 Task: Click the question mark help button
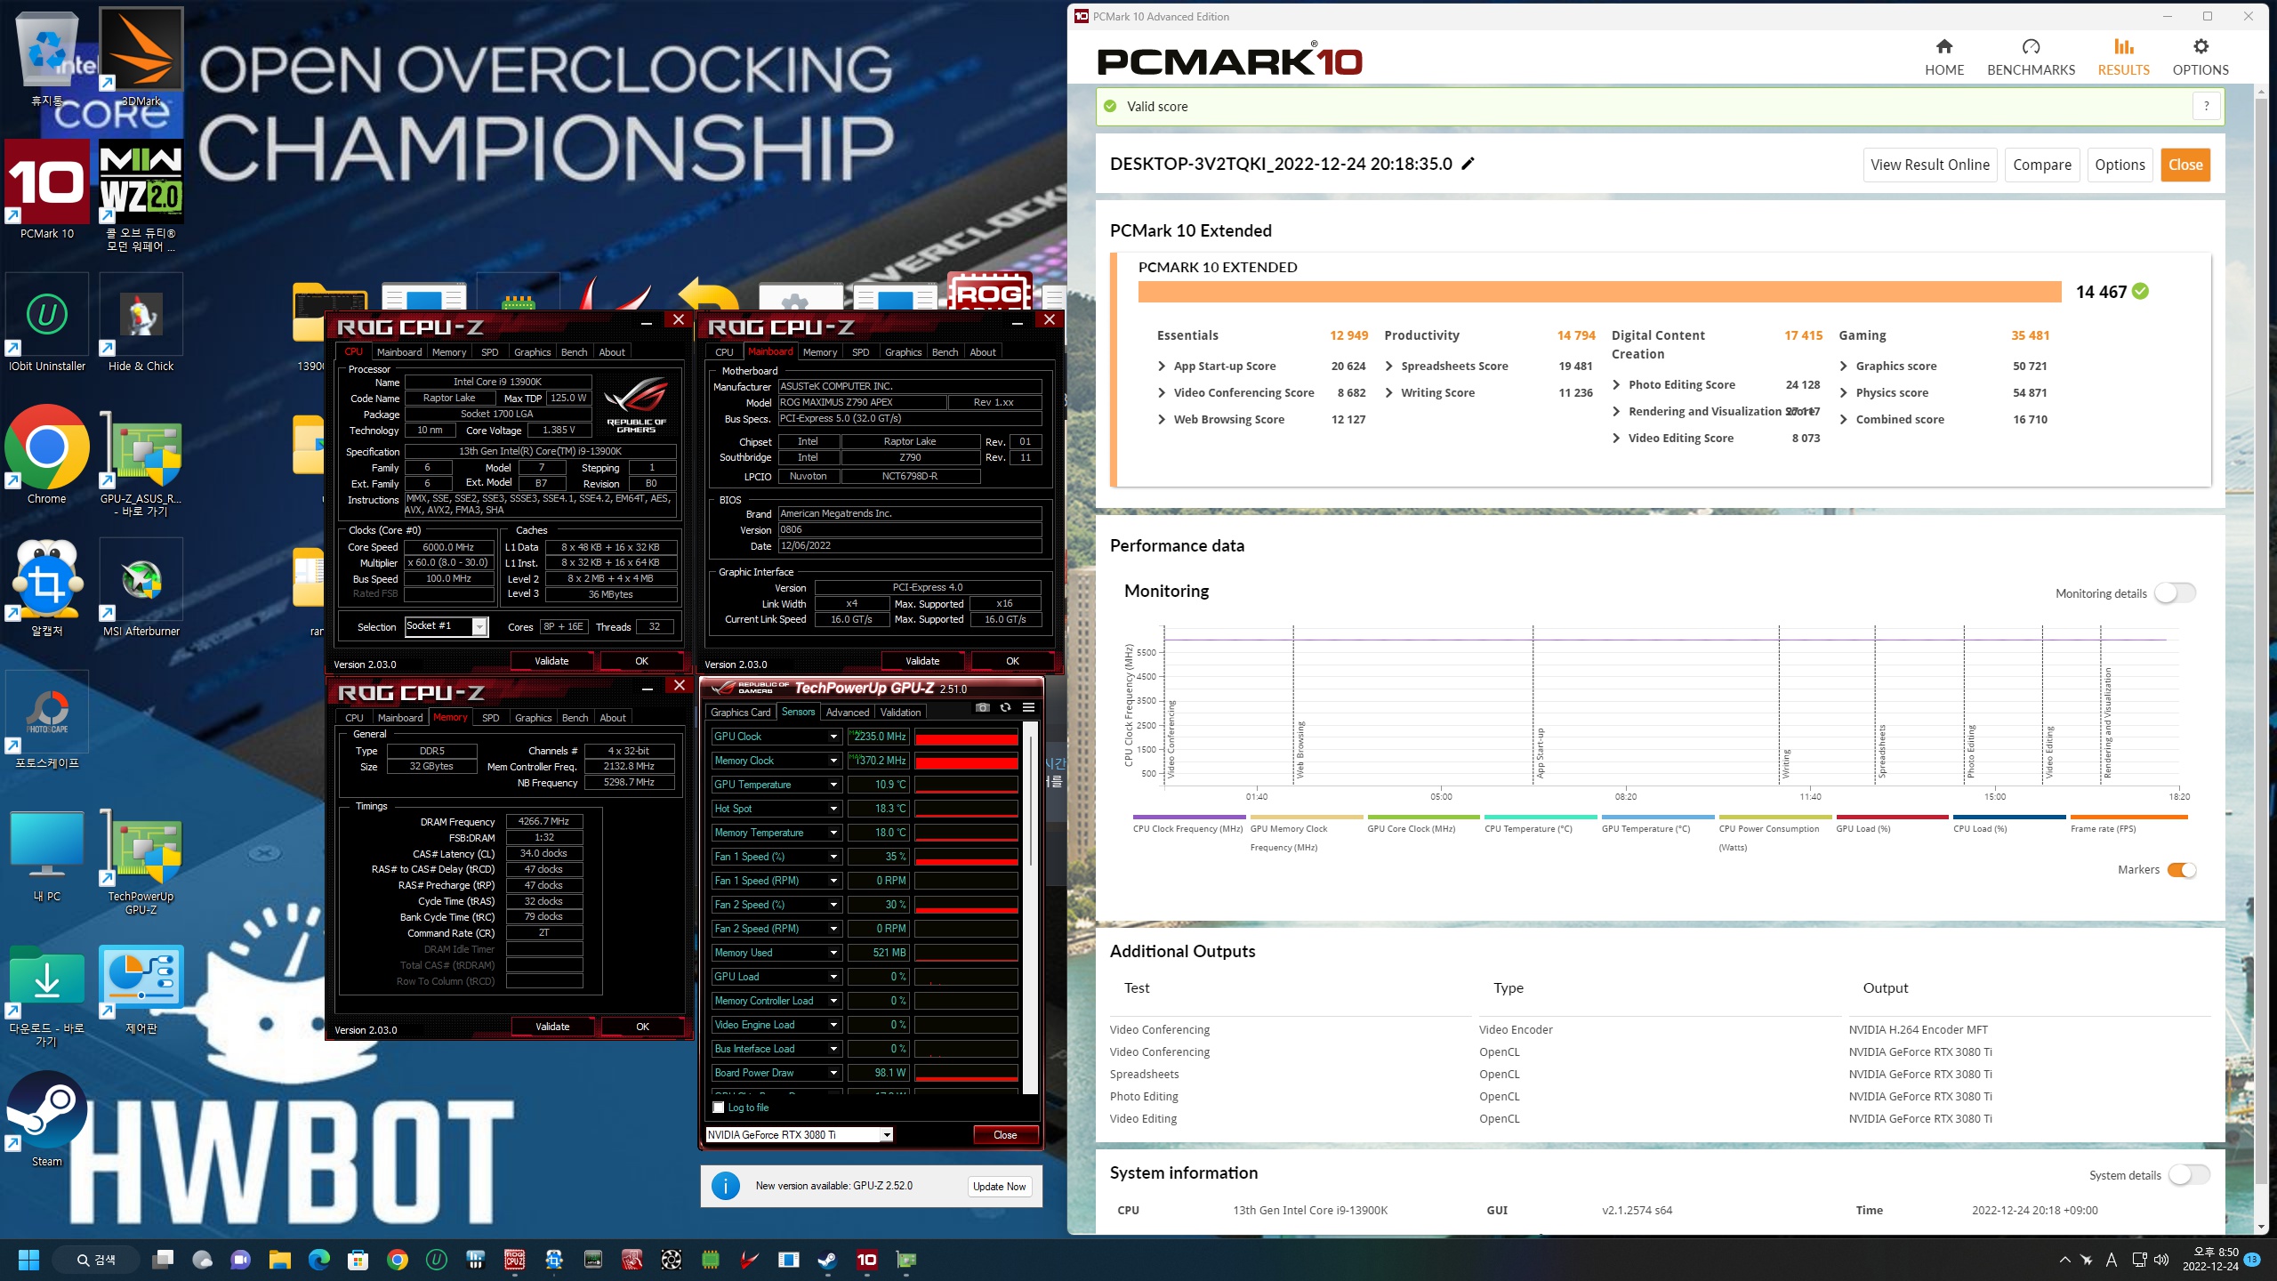tap(2206, 106)
